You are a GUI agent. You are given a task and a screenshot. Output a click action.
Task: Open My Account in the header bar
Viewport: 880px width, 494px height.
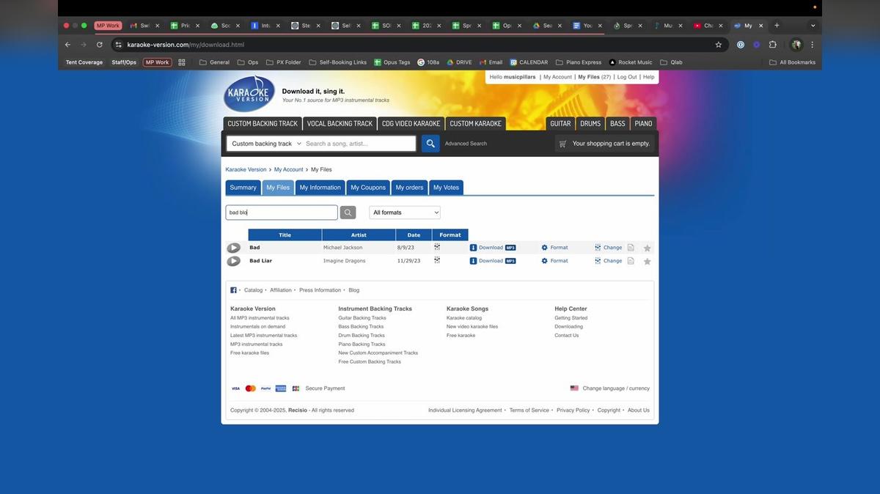[x=557, y=77]
